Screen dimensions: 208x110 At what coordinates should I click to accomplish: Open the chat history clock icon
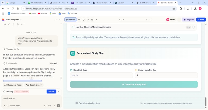(x=56, y=20)
